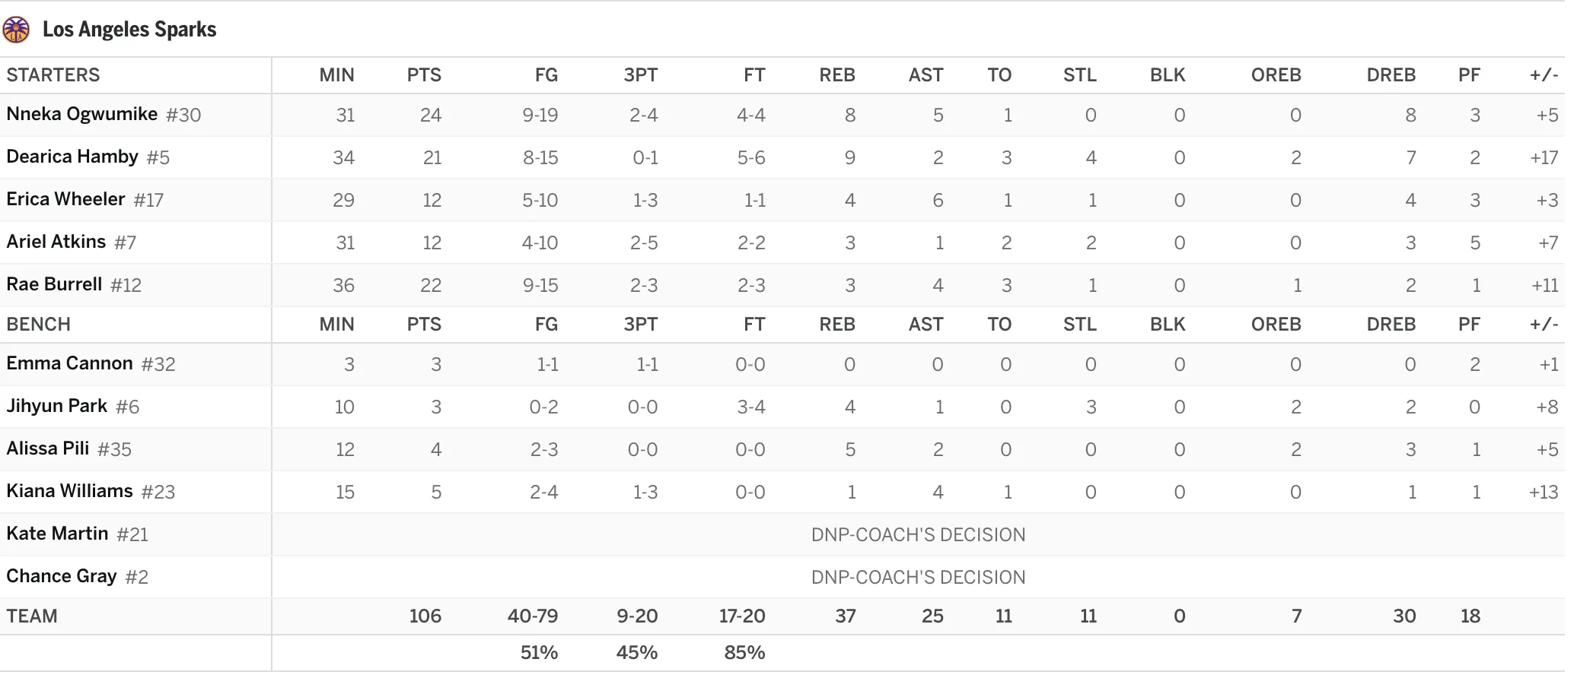Open Dearica Hamby's player profile
Viewport: 1574px width, 678px height.
[x=72, y=157]
